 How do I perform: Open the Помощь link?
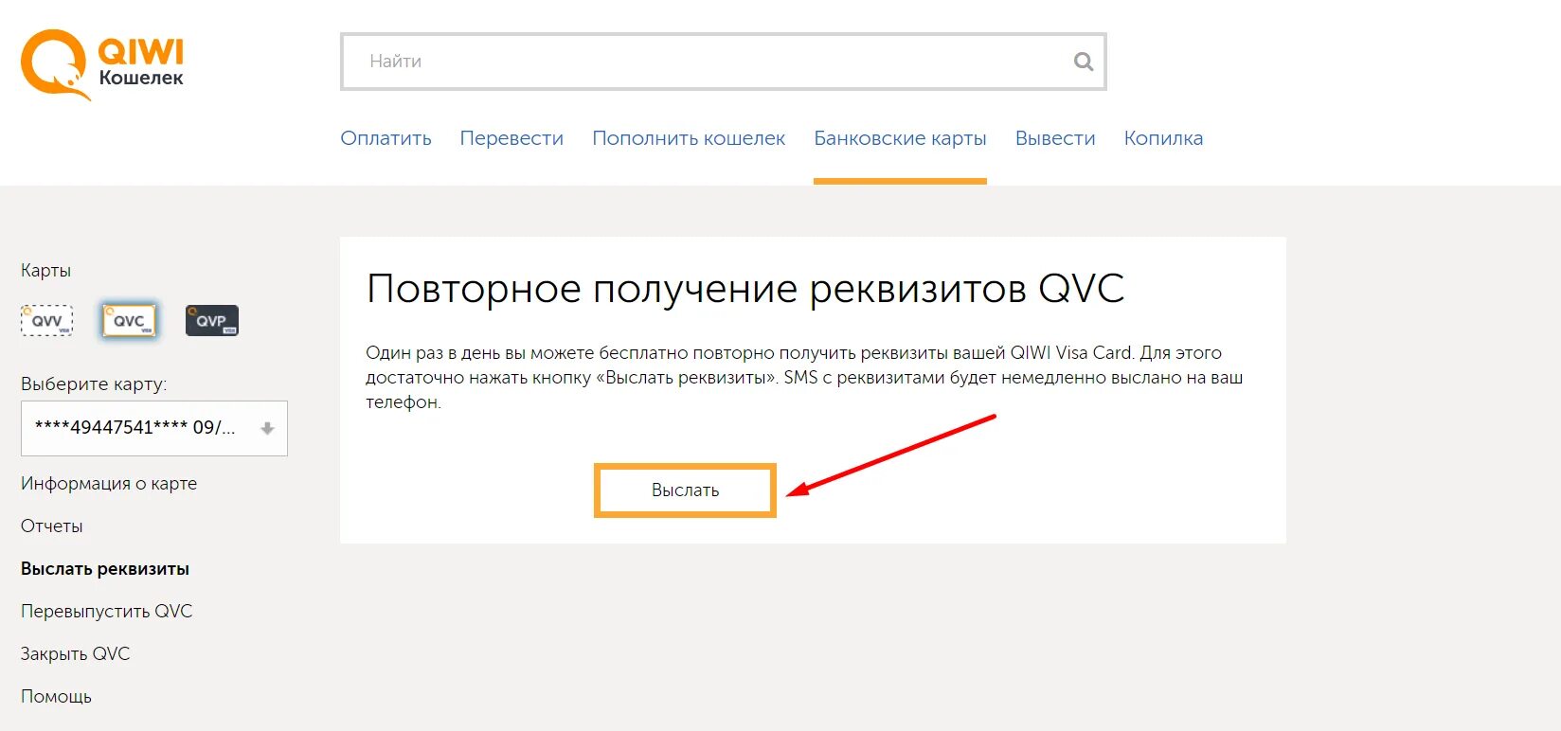pyautogui.click(x=56, y=696)
